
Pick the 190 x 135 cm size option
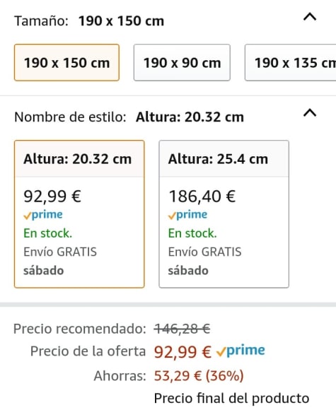[x=291, y=63]
